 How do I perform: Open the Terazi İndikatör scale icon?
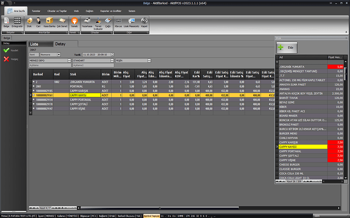[x=98, y=24]
